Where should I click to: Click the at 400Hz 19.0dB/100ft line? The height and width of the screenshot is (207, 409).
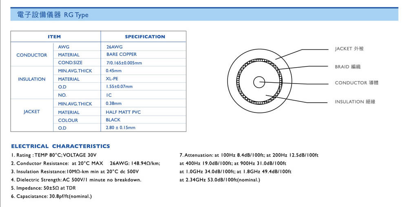[233, 163]
